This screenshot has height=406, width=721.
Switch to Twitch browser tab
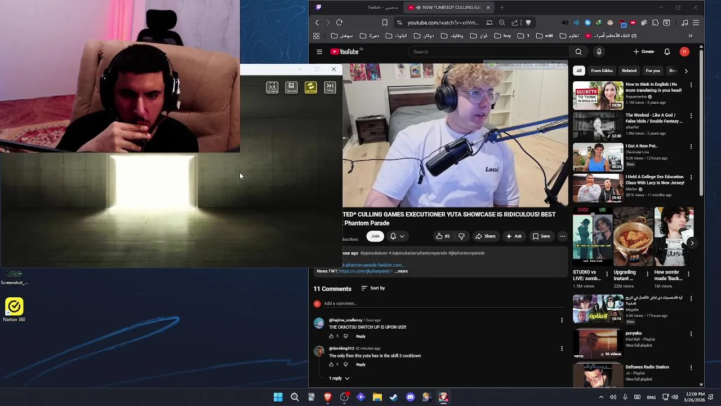click(357, 7)
